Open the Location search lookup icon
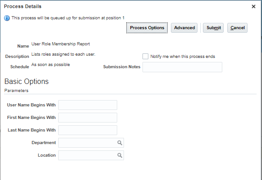This screenshot has height=180, width=262. (x=120, y=155)
